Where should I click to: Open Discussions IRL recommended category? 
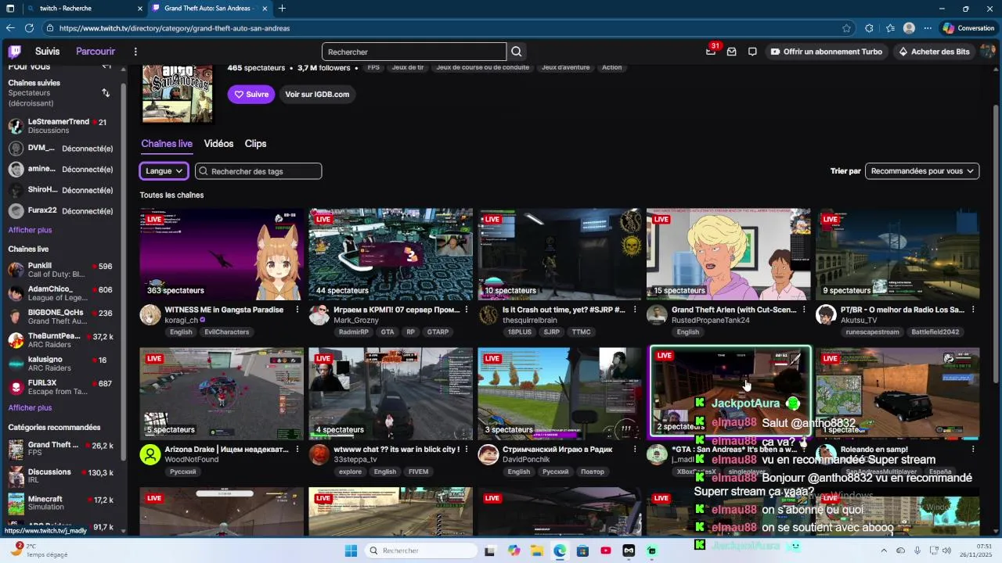coord(63,476)
